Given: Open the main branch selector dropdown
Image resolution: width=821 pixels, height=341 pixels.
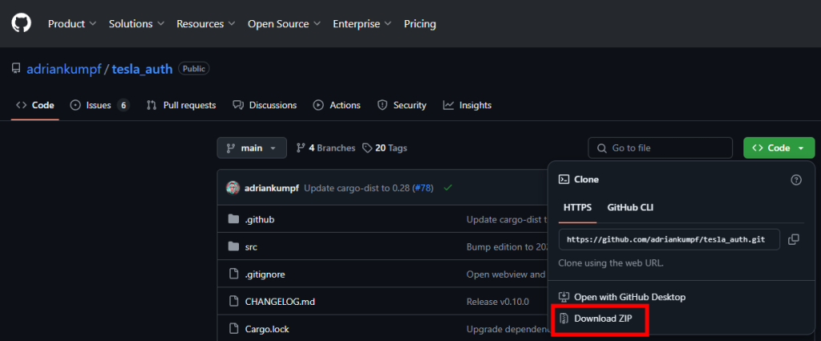Looking at the screenshot, I should pos(252,148).
